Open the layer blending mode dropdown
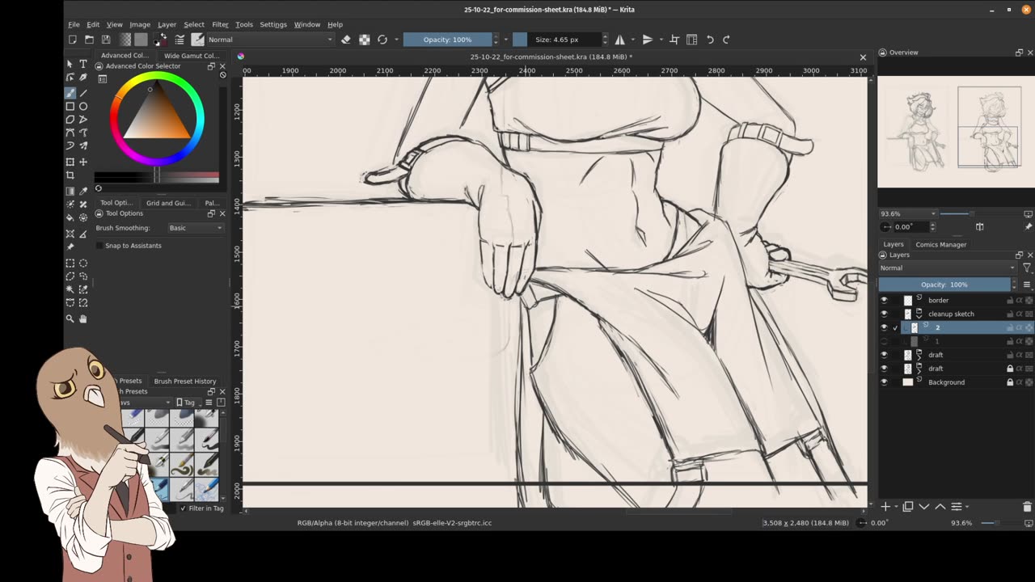1035x582 pixels. (948, 268)
